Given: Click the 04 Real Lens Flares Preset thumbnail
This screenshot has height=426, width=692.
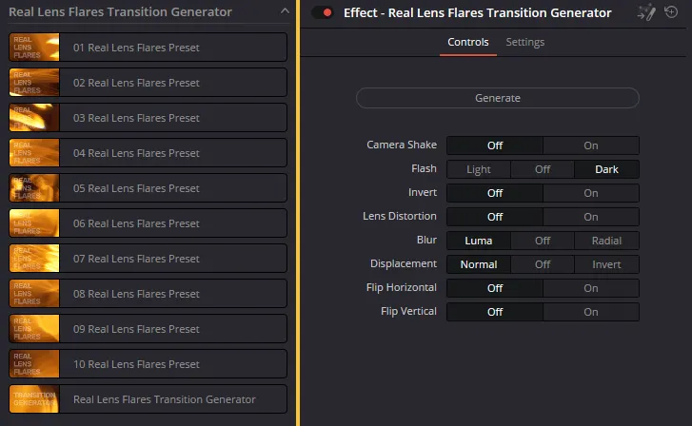Looking at the screenshot, I should (34, 153).
